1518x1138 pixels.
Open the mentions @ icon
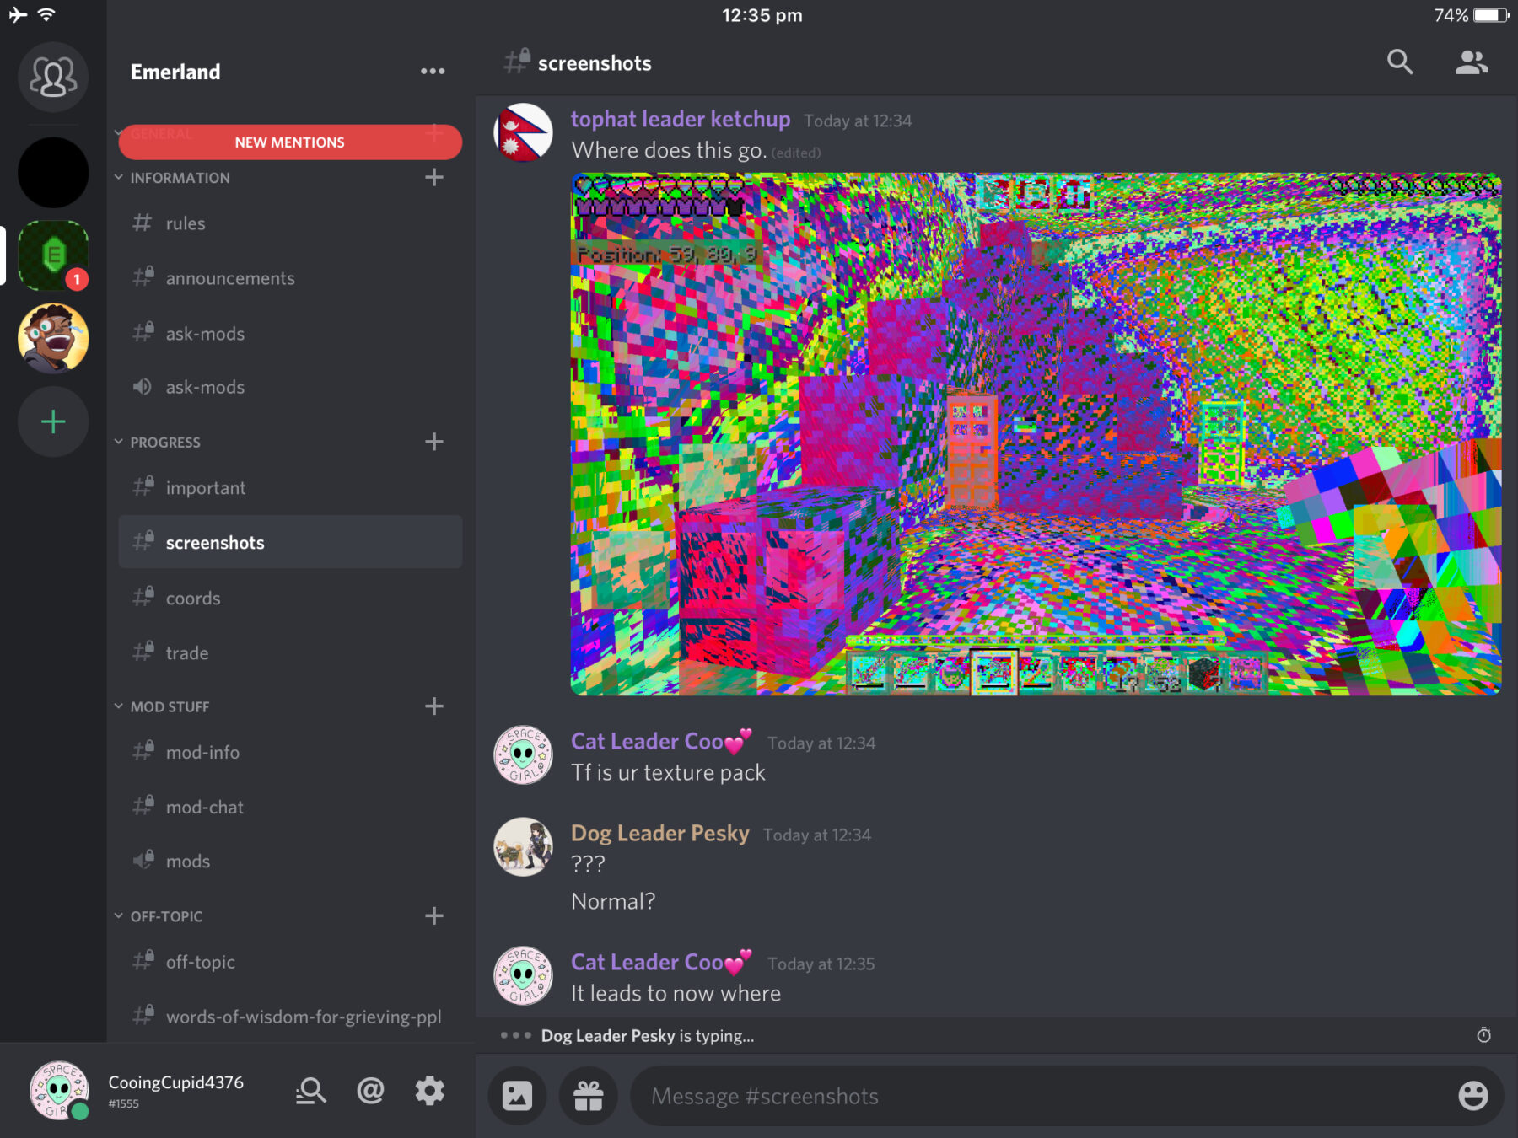tap(370, 1091)
